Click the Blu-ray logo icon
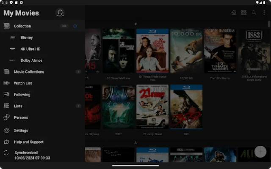Image resolution: width=271 pixels, height=169 pixels. (x=12, y=38)
